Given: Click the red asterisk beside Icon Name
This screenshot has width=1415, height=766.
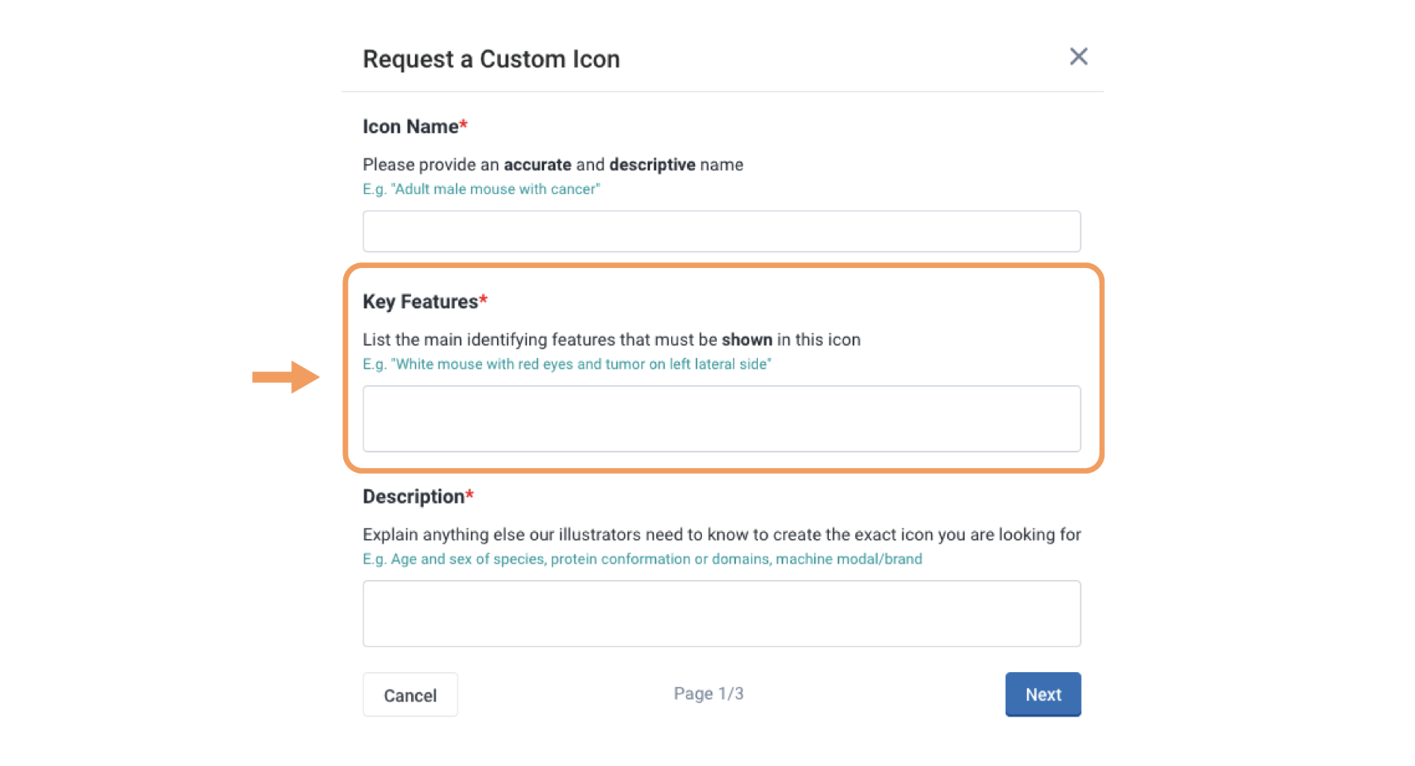Looking at the screenshot, I should 464,125.
